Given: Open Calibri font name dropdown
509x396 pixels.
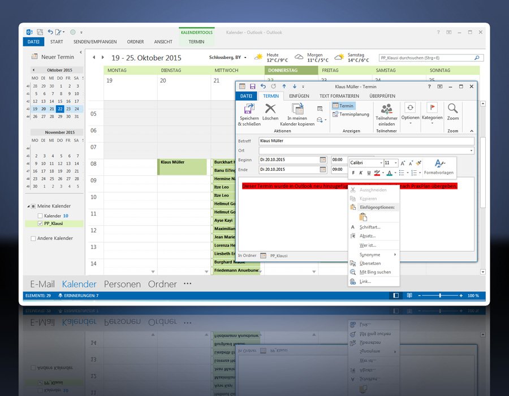Looking at the screenshot, I should pyautogui.click(x=381, y=163).
